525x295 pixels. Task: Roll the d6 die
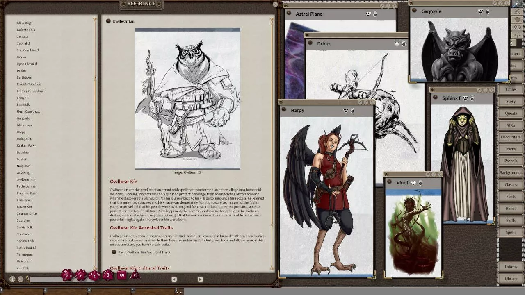[122, 275]
